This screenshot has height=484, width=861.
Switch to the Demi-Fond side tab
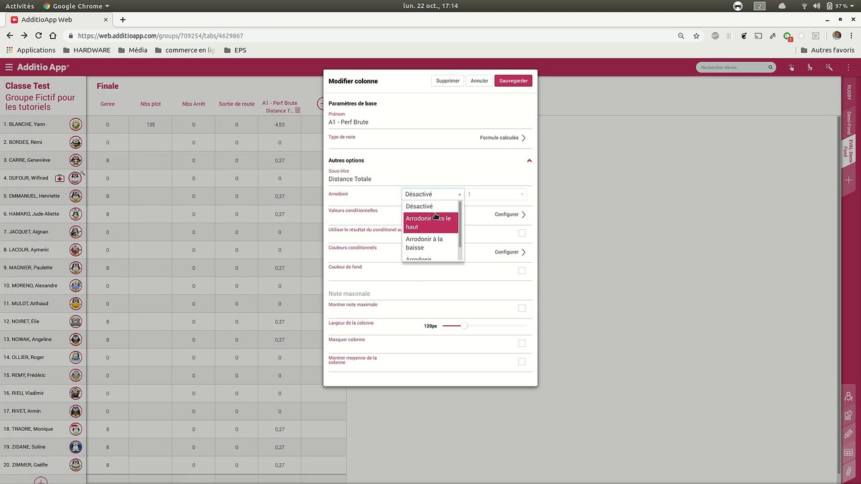point(849,122)
